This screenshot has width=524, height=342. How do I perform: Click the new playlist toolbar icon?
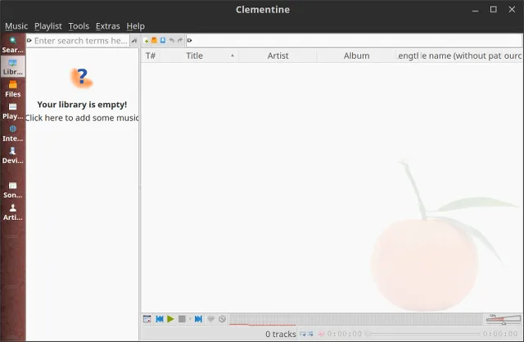tap(147, 40)
